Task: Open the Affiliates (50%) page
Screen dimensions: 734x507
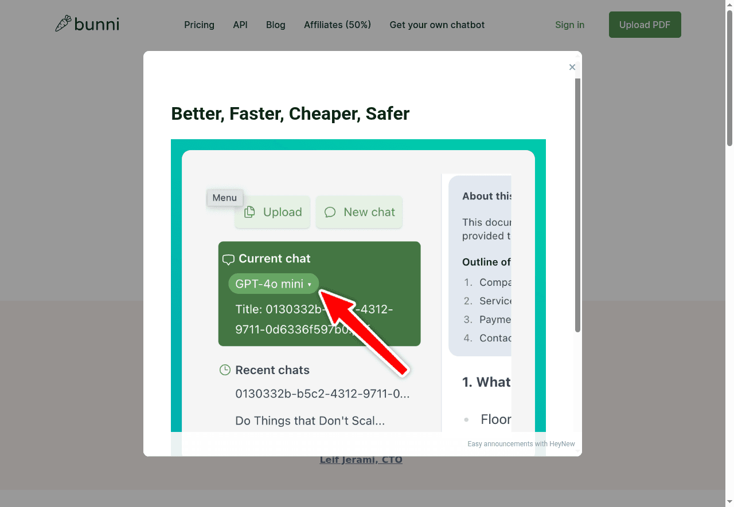Action: click(337, 25)
